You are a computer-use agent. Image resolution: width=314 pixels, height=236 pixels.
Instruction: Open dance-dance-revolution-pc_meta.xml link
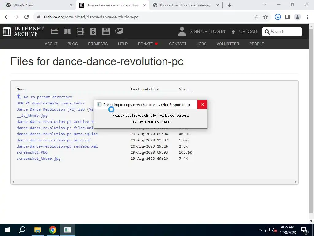coord(54,140)
